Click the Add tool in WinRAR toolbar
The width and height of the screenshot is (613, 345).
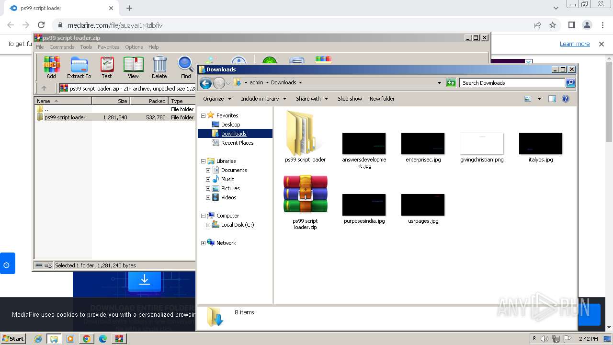(x=51, y=67)
